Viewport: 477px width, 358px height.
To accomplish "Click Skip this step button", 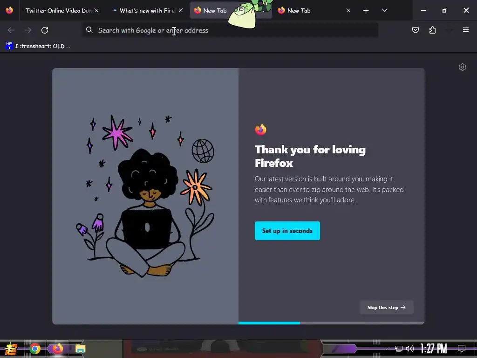I will [386, 308].
